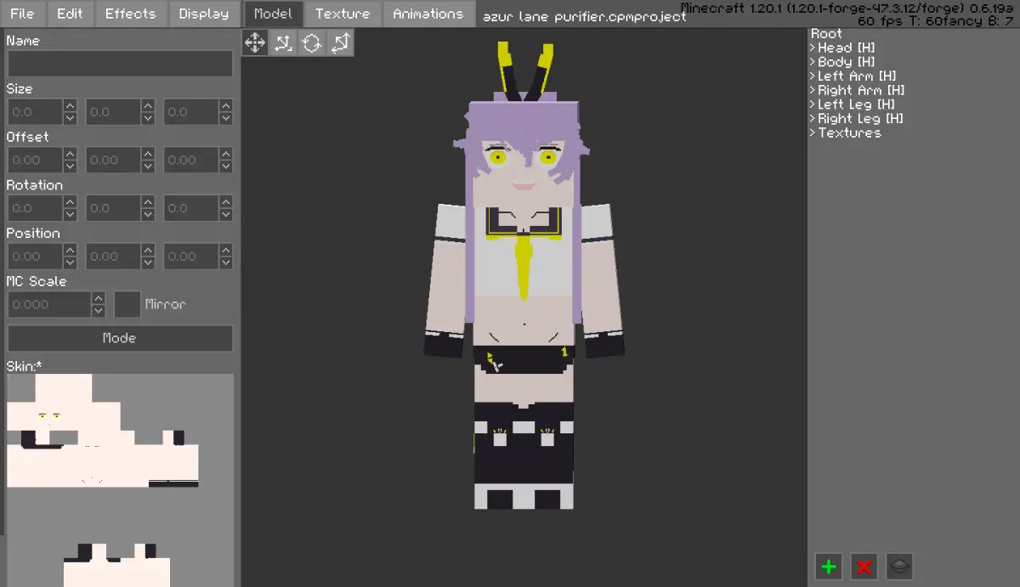The width and height of the screenshot is (1020, 587).
Task: Open the Edit menu
Action: [70, 14]
